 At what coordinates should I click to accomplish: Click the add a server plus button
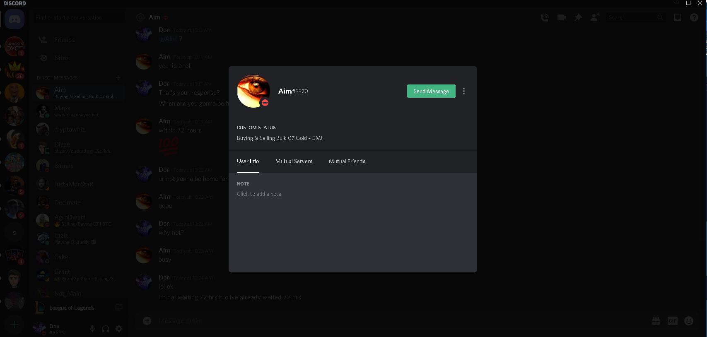click(14, 325)
